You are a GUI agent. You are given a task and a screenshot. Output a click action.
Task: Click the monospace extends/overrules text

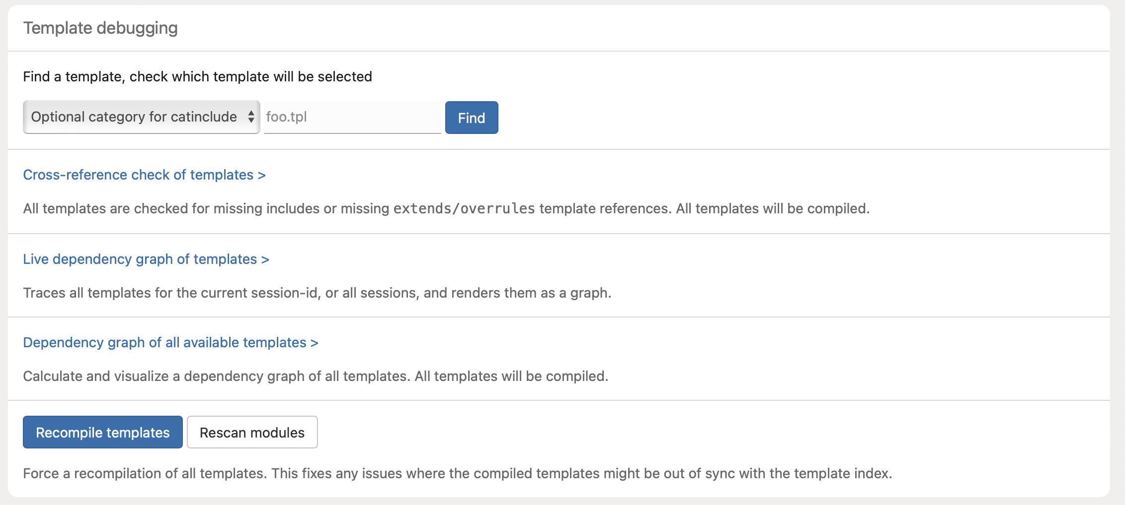[x=464, y=209]
